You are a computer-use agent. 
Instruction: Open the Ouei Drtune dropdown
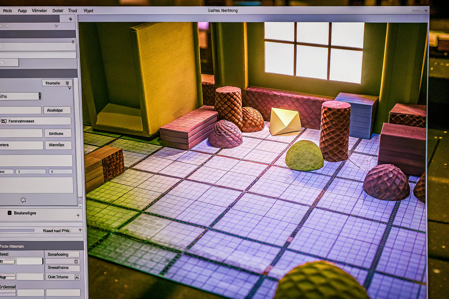click(x=63, y=277)
